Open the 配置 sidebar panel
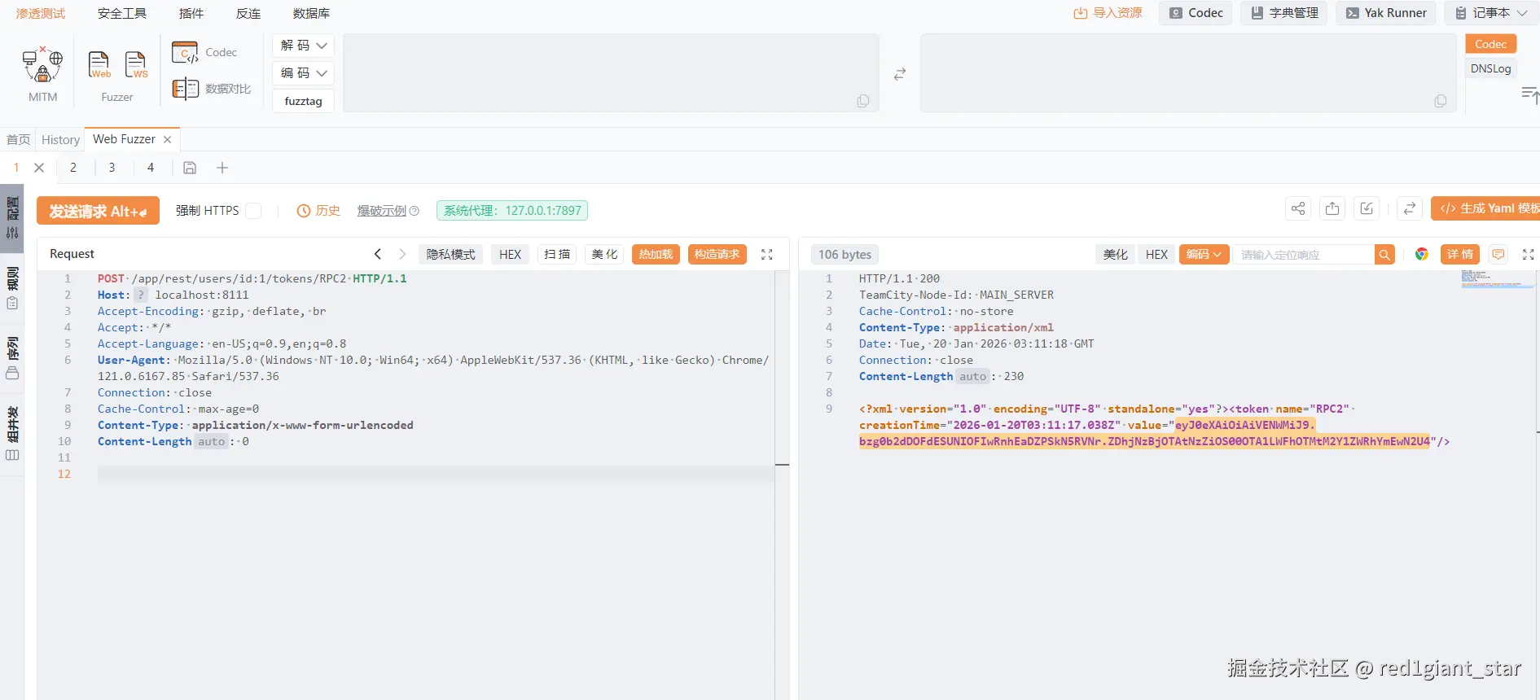This screenshot has height=700, width=1540. 12,218
